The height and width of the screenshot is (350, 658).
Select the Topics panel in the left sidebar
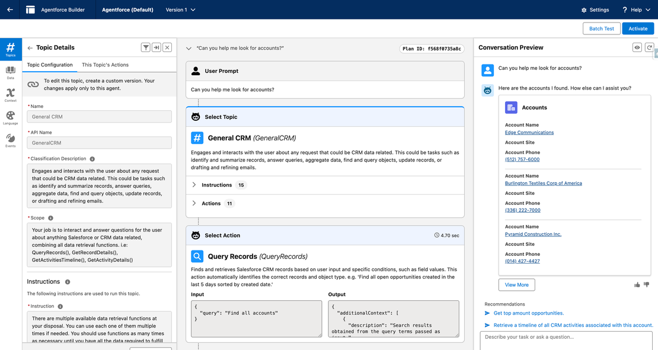click(11, 49)
